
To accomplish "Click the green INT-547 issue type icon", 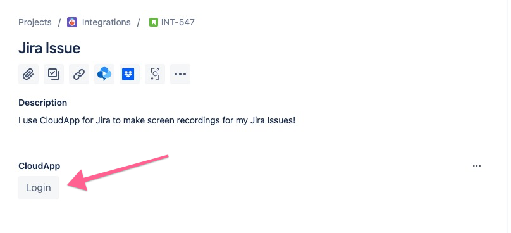I will 153,22.
